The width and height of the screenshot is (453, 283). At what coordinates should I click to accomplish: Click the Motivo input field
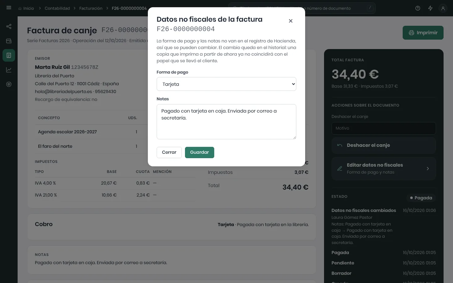384,128
